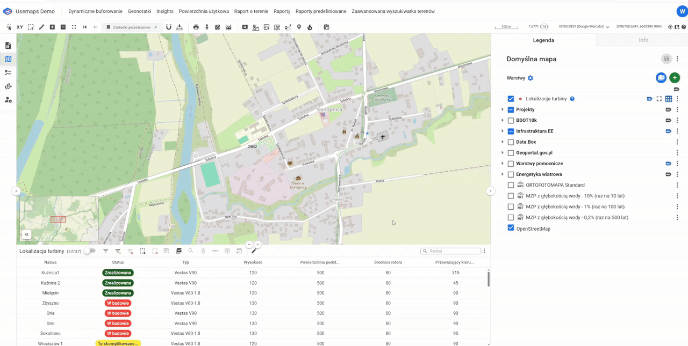Expand the Energetyka wiatrowa layer group
The image size is (688, 346).
pos(503,174)
